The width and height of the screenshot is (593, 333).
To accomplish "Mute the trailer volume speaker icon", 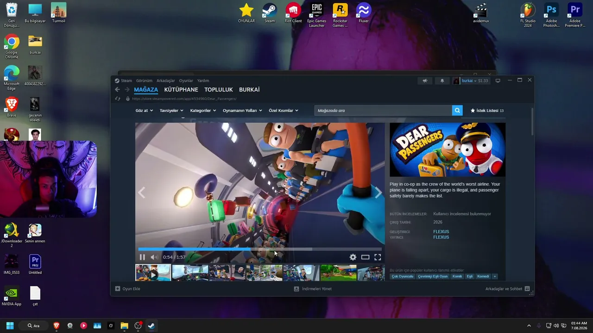I will (x=154, y=257).
